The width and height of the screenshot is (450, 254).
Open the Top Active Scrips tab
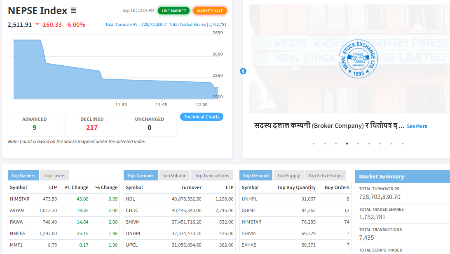[x=325, y=175]
